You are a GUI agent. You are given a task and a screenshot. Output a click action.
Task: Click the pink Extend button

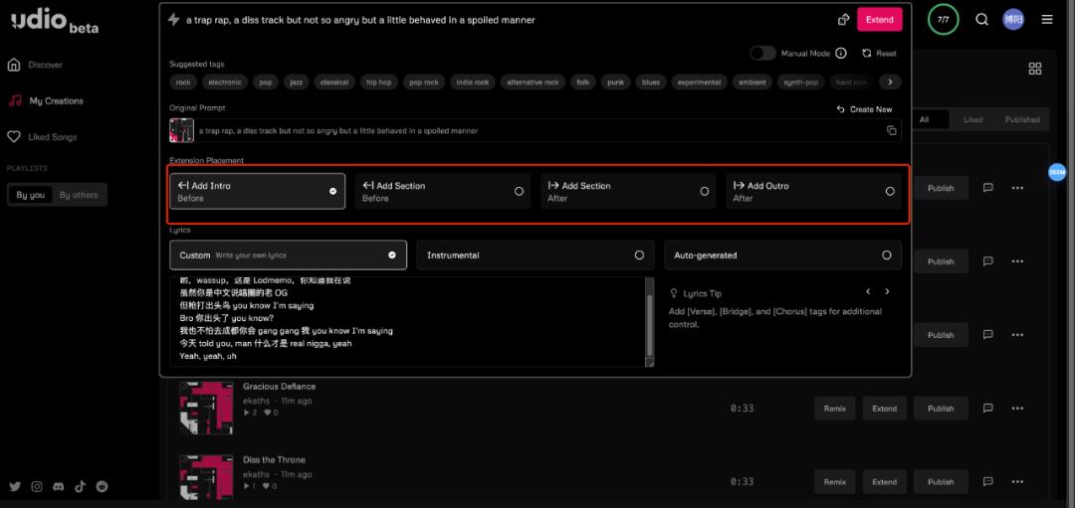click(880, 20)
